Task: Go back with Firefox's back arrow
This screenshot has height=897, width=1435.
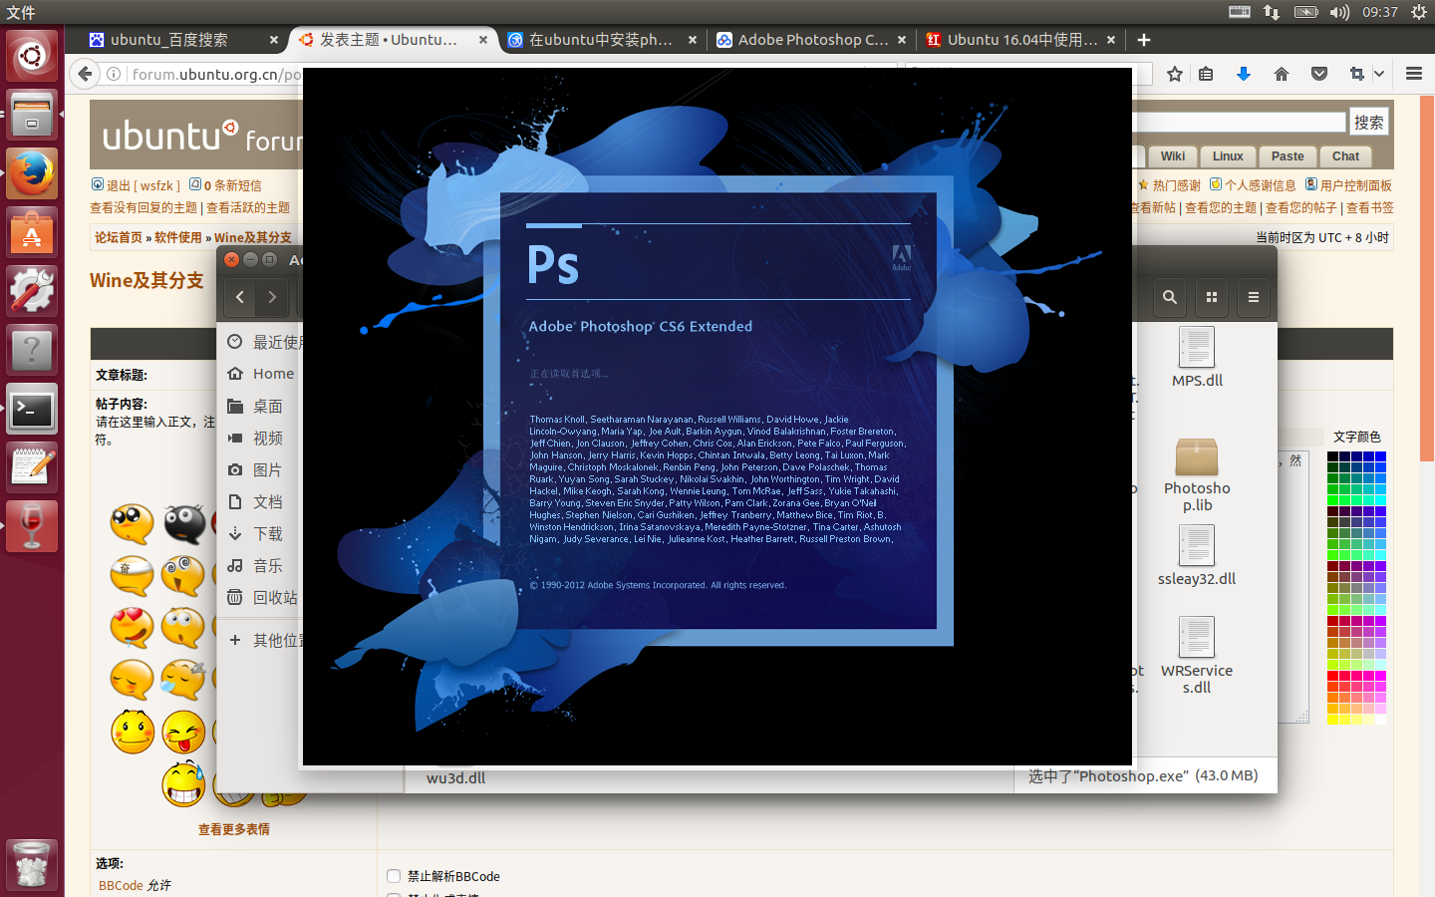Action: point(86,74)
